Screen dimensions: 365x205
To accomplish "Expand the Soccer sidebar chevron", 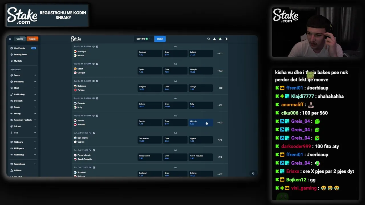I will 35,75.
